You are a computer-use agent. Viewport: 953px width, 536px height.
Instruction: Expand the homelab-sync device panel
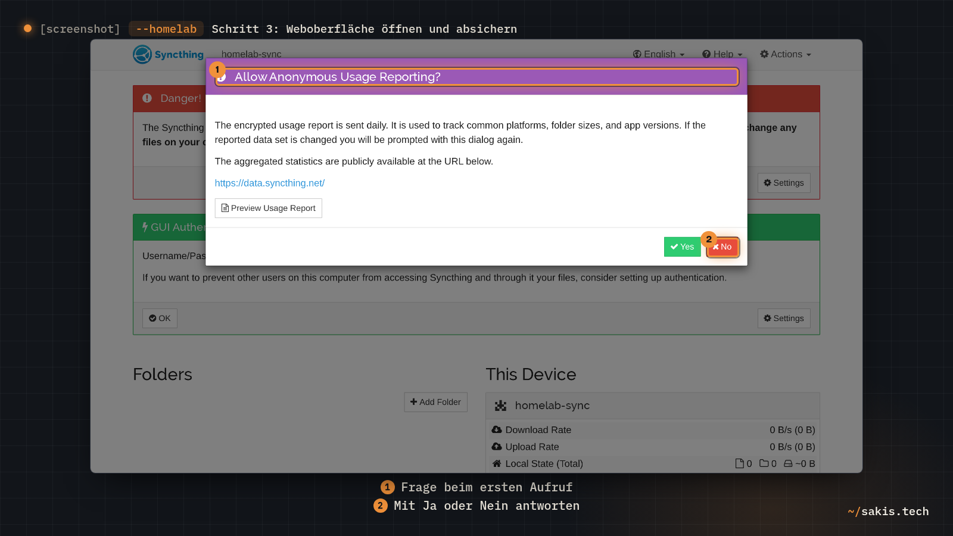pyautogui.click(x=653, y=406)
